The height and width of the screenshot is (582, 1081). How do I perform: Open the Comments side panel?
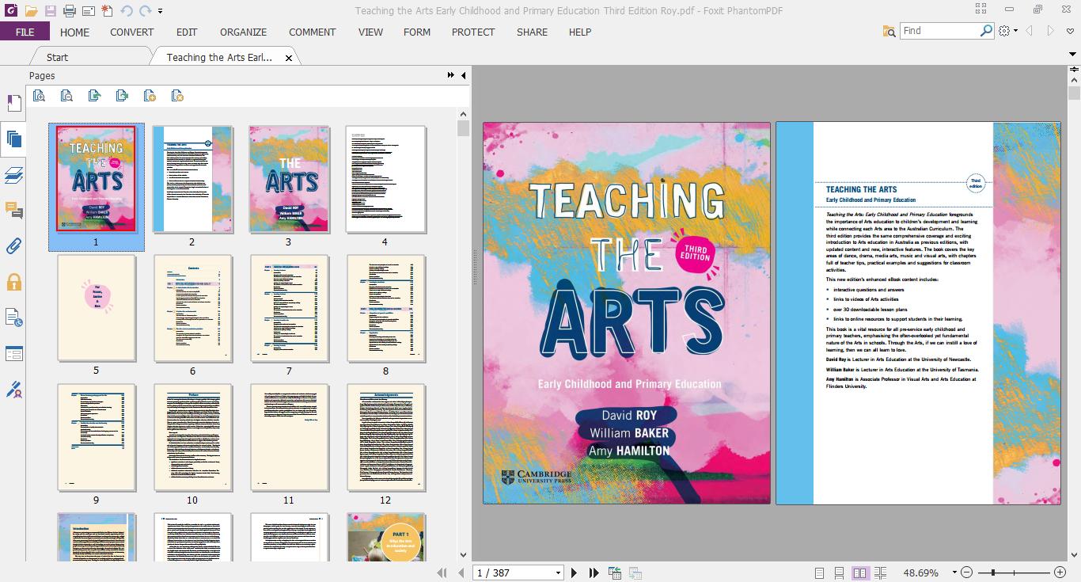[x=13, y=211]
